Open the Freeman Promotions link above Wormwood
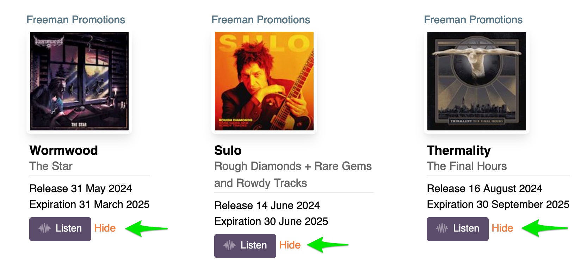This screenshot has width=587, height=270. point(76,20)
